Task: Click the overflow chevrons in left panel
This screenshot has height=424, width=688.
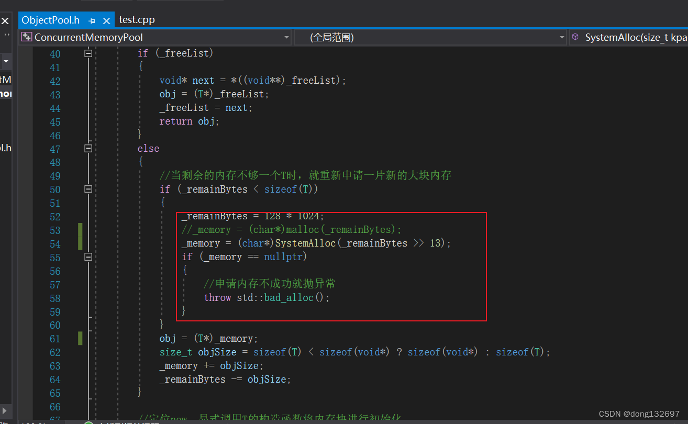Action: 7,35
